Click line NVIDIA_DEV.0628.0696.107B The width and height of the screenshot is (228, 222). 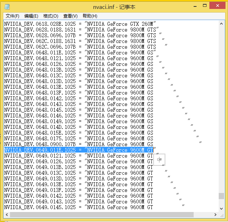coord(83,35)
